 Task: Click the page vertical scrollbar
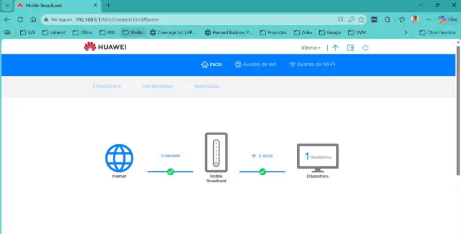[458, 110]
